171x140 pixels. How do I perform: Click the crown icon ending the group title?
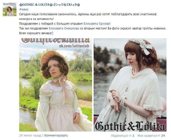pyautogui.click(x=79, y=5)
